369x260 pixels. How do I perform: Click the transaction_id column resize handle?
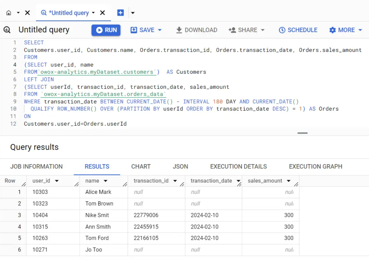(x=182, y=184)
